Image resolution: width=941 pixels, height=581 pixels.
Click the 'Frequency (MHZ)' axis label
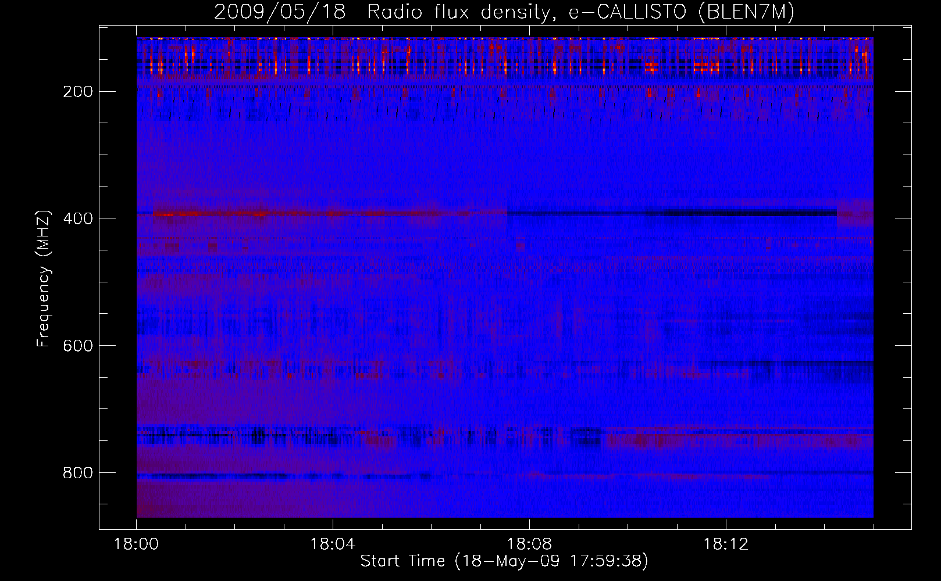(44, 279)
